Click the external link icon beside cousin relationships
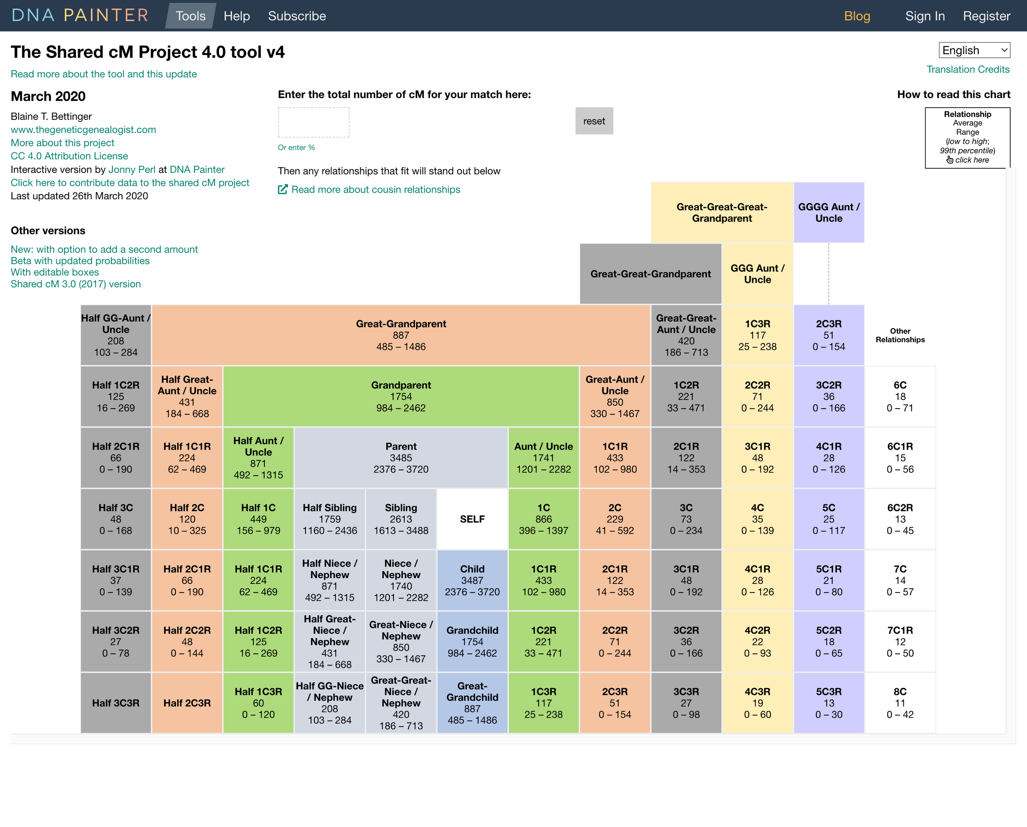The image size is (1027, 827). tap(283, 190)
